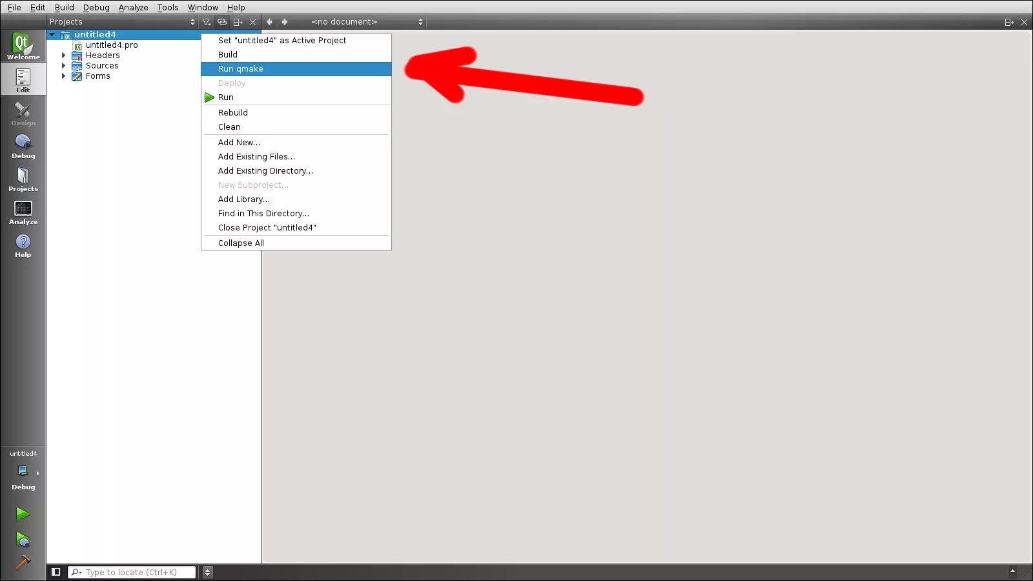Image resolution: width=1033 pixels, height=581 pixels.
Task: Go back in navigation history
Action: pyautogui.click(x=269, y=22)
